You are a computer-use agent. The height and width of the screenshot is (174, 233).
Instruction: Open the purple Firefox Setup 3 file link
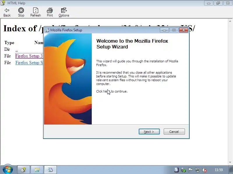29,56
